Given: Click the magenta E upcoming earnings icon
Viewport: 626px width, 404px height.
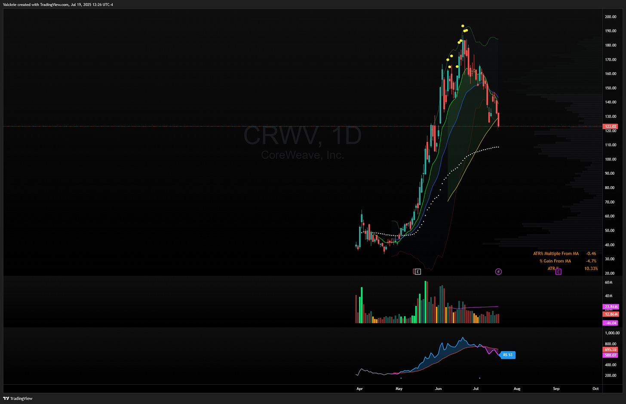Looking at the screenshot, I should (x=558, y=271).
